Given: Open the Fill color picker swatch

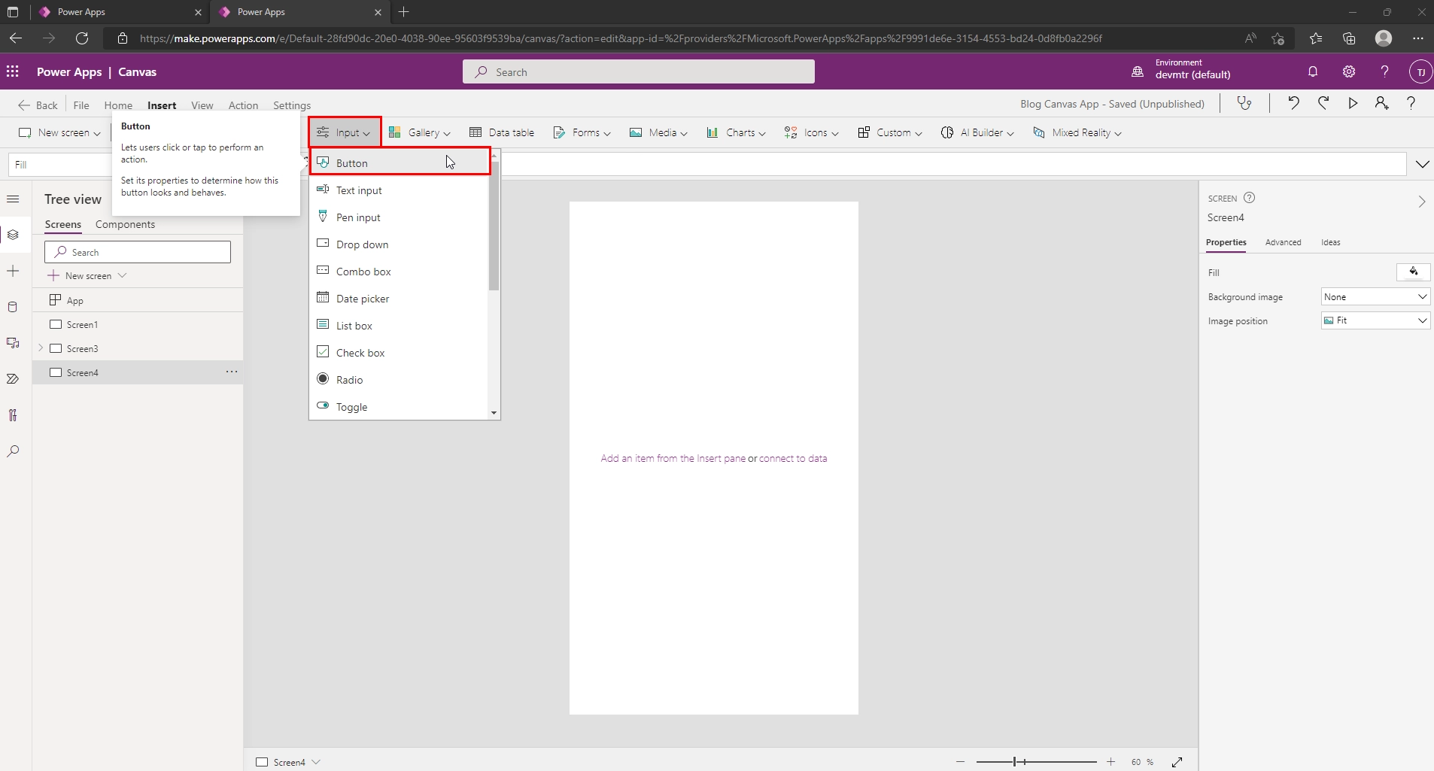Looking at the screenshot, I should click(x=1413, y=272).
